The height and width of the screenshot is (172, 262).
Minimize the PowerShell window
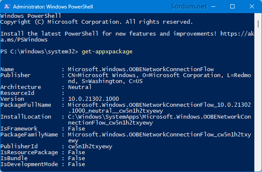[x=213, y=6]
